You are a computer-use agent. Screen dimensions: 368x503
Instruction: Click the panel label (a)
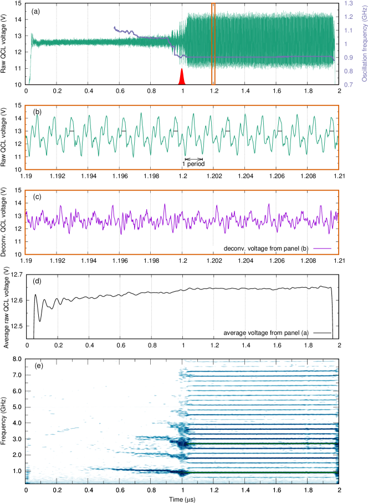35,12
